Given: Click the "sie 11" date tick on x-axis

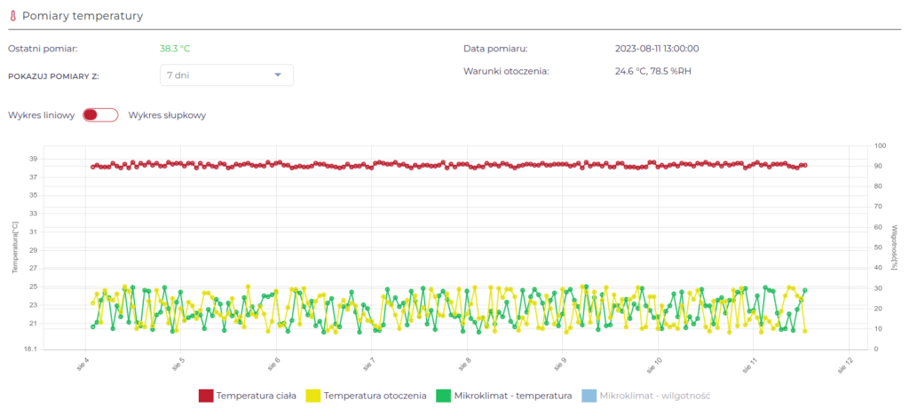Looking at the screenshot, I should (x=749, y=363).
